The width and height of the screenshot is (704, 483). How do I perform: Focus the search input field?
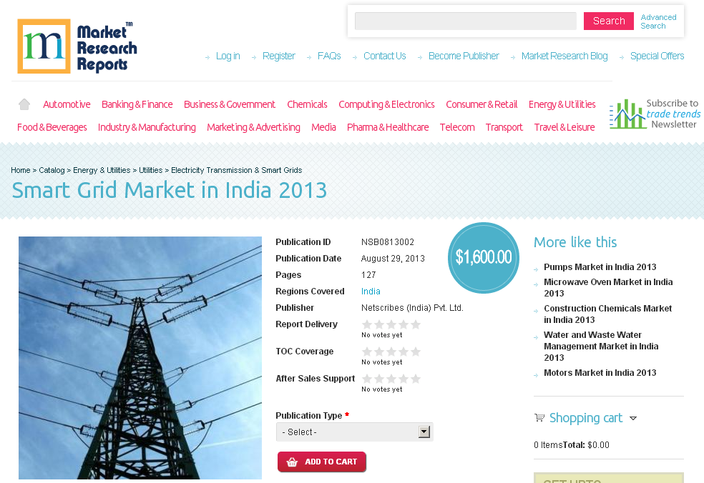(466, 21)
